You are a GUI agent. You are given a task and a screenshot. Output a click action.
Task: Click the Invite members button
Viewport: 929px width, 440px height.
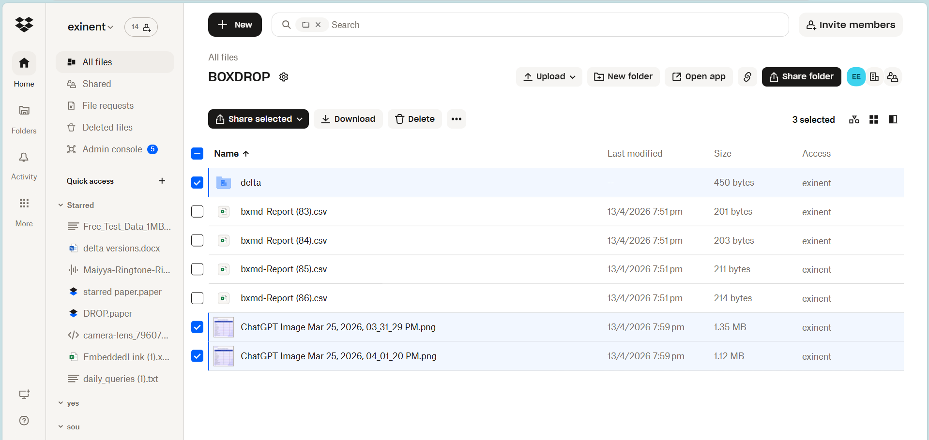click(851, 25)
